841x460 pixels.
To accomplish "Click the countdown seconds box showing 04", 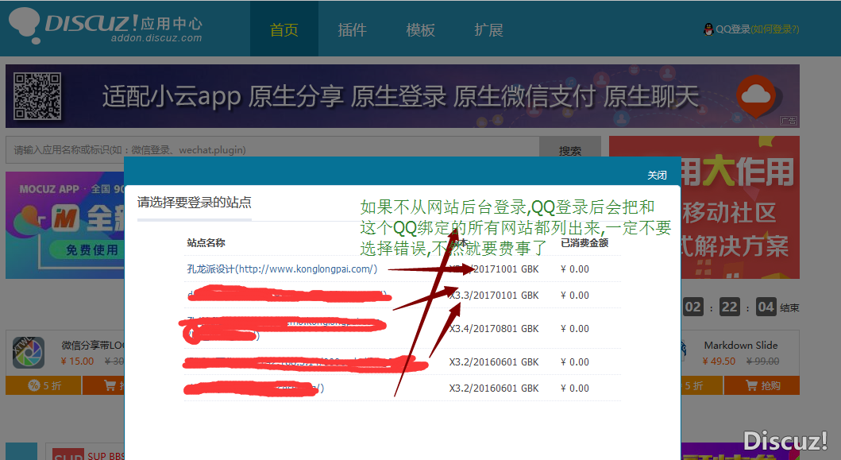I will coord(766,307).
